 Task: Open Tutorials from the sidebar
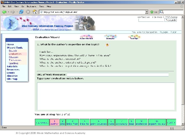12,66
